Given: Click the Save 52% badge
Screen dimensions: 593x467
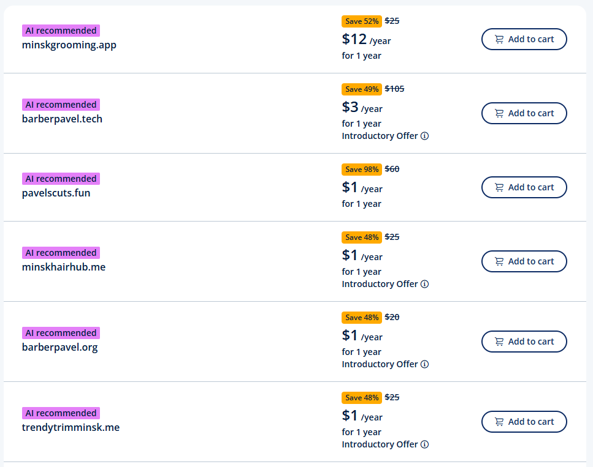Looking at the screenshot, I should click(x=362, y=21).
